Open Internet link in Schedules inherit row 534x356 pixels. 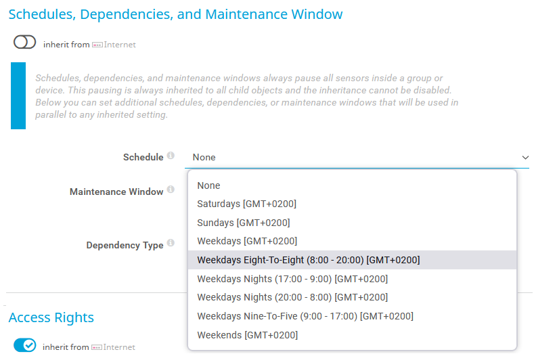click(120, 45)
